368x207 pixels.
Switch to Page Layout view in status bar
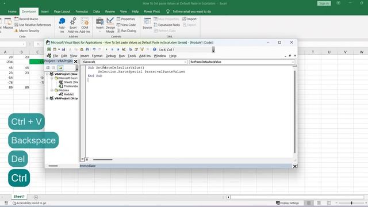click(x=319, y=203)
